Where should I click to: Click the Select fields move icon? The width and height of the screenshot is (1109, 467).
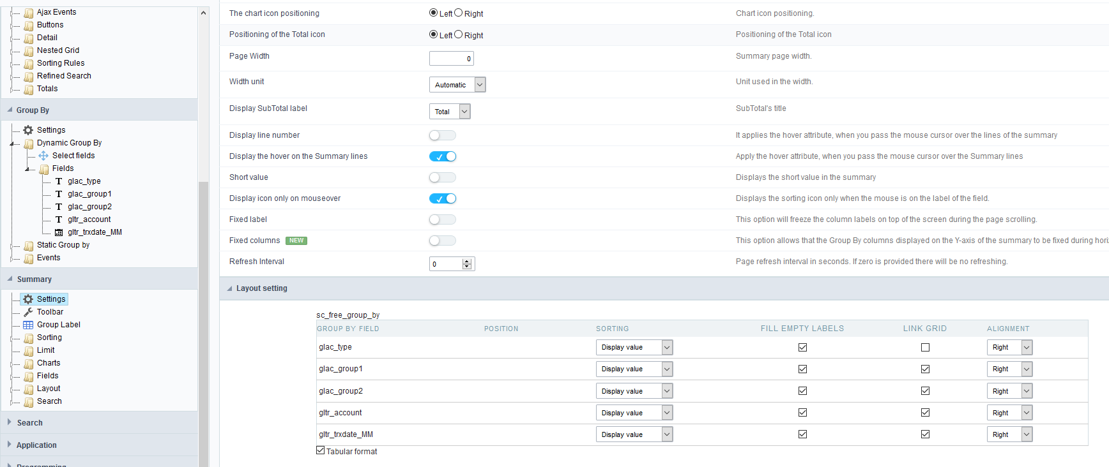(43, 156)
